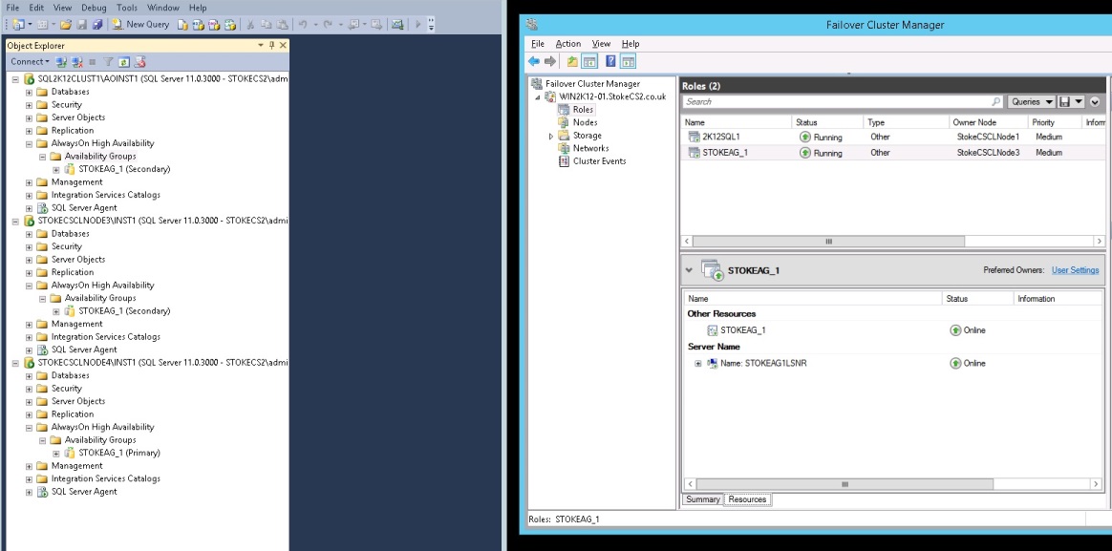This screenshot has width=1112, height=551.
Task: Expand Databases under SQL2K12CLUST1\AOINST1
Action: [x=29, y=93]
